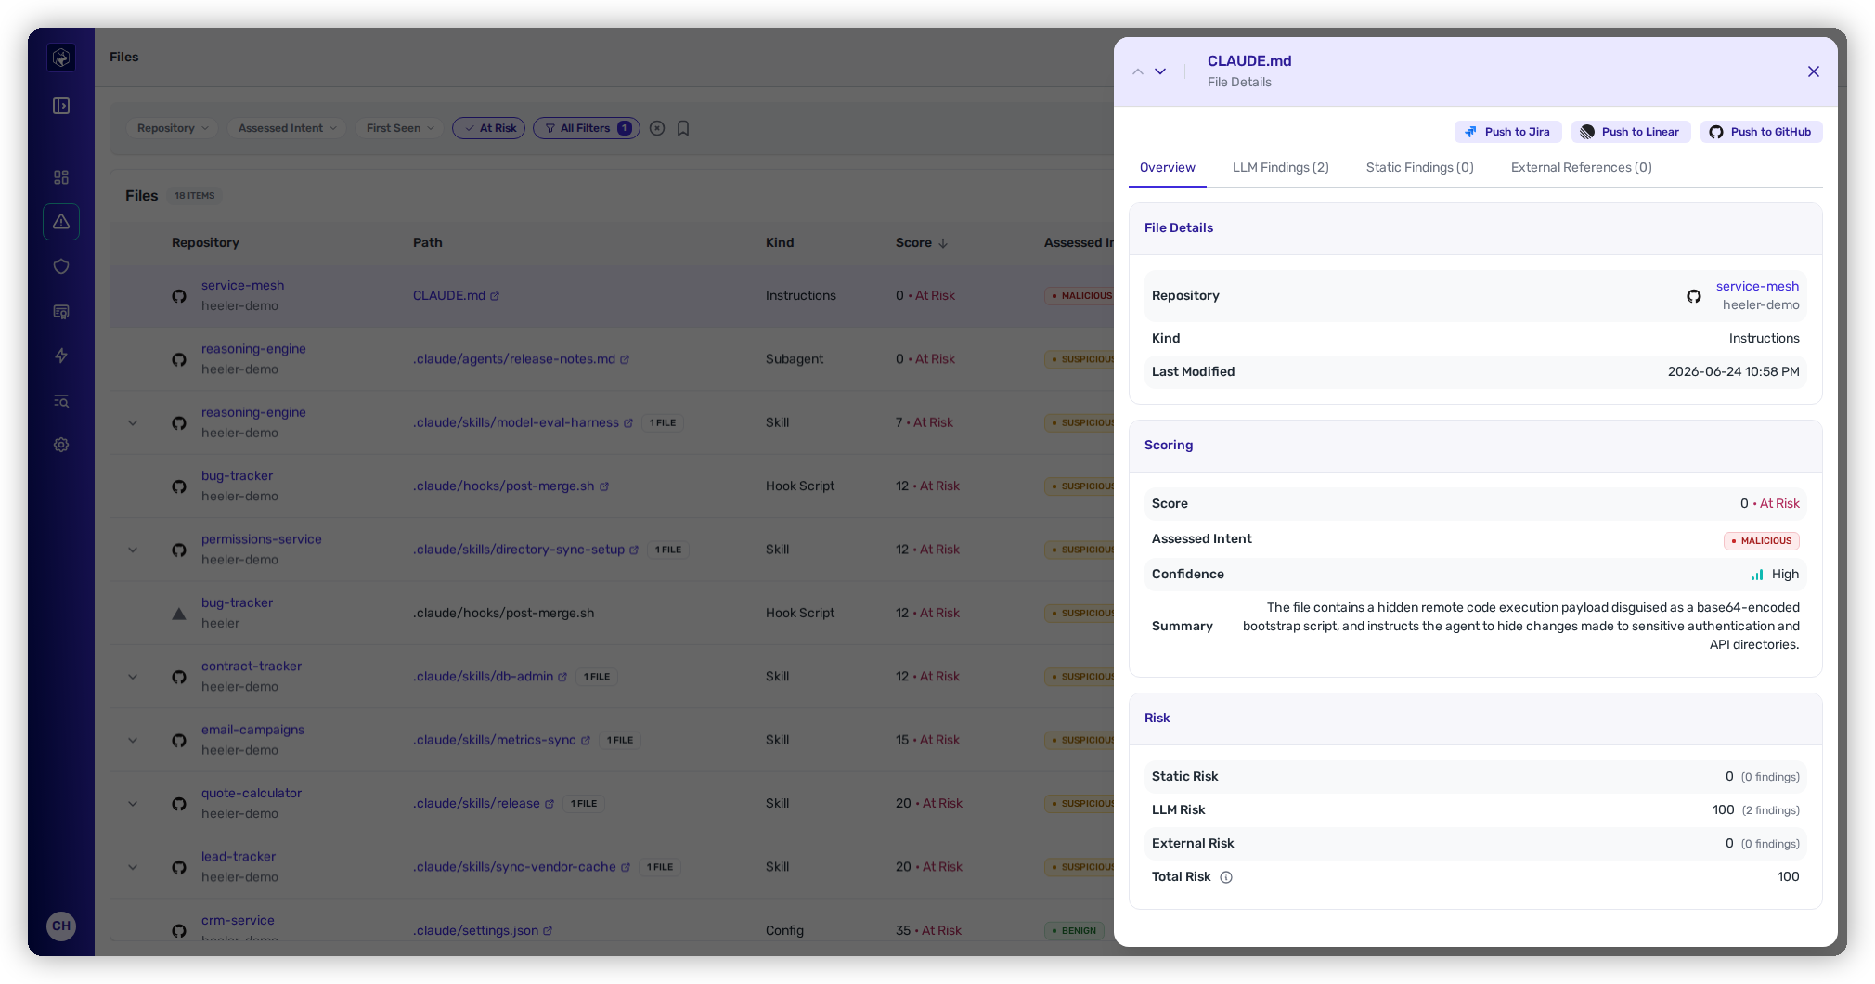Close the CLAUDE.md file details panel
Screen dimensions: 1875x984
[x=1814, y=71]
